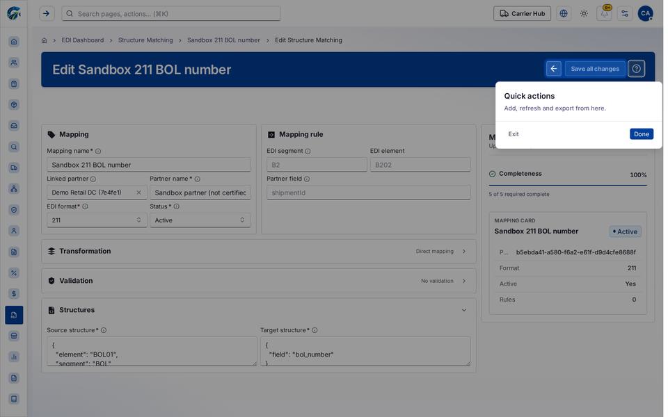Go to EDI Dashboard breadcrumb
The width and height of the screenshot is (668, 417).
(x=83, y=40)
